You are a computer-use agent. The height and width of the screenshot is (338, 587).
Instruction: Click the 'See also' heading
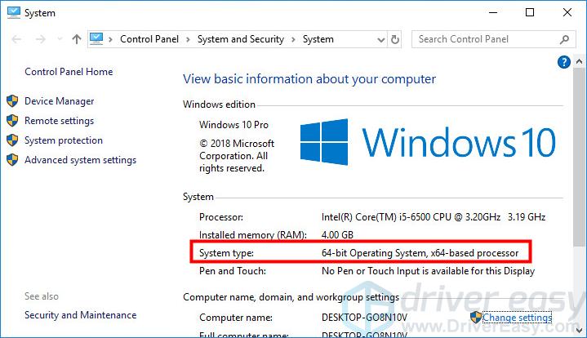[x=42, y=296]
